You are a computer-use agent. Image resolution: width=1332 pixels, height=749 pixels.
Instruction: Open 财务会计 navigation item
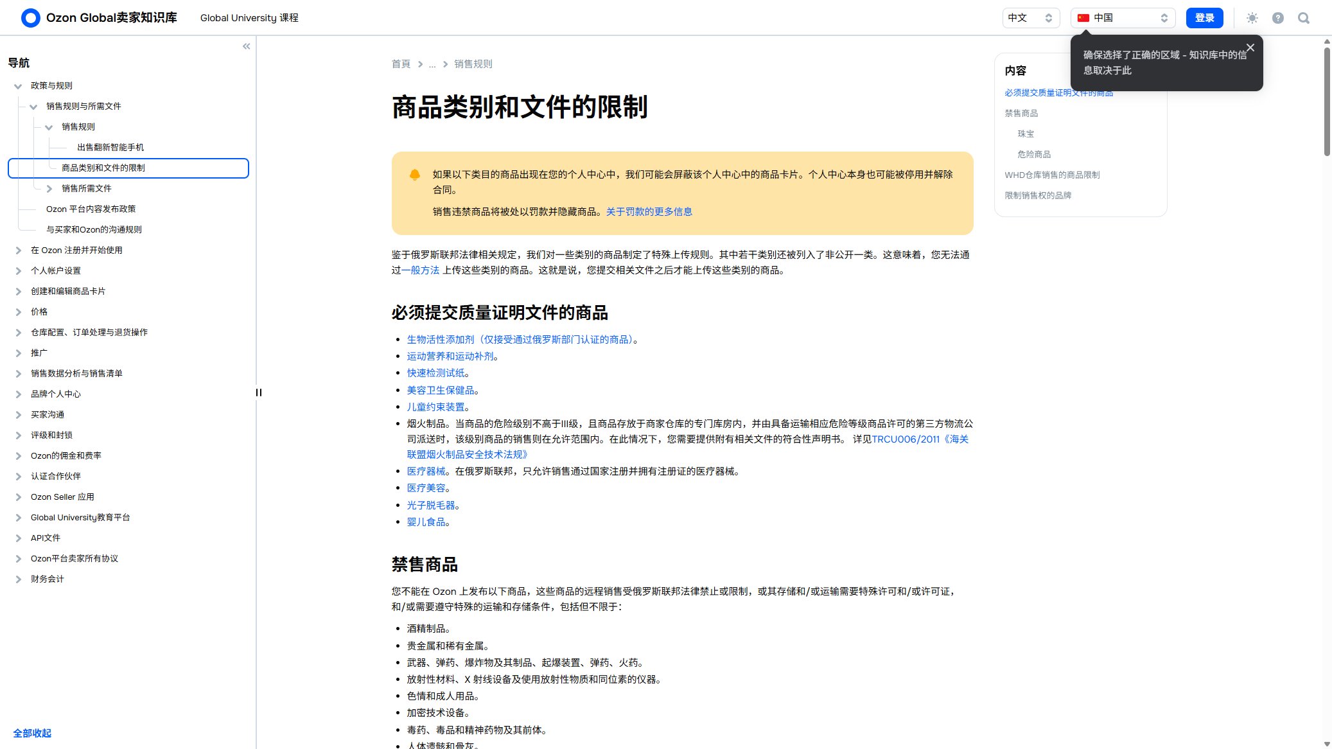48,579
